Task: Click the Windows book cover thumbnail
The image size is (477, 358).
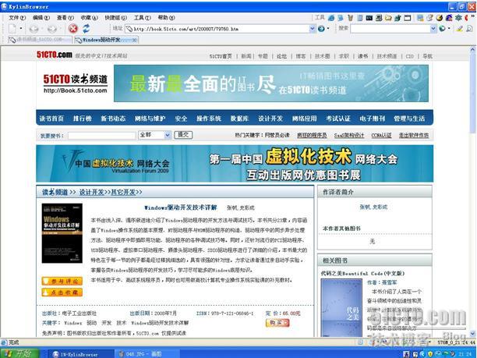Action: [62, 233]
